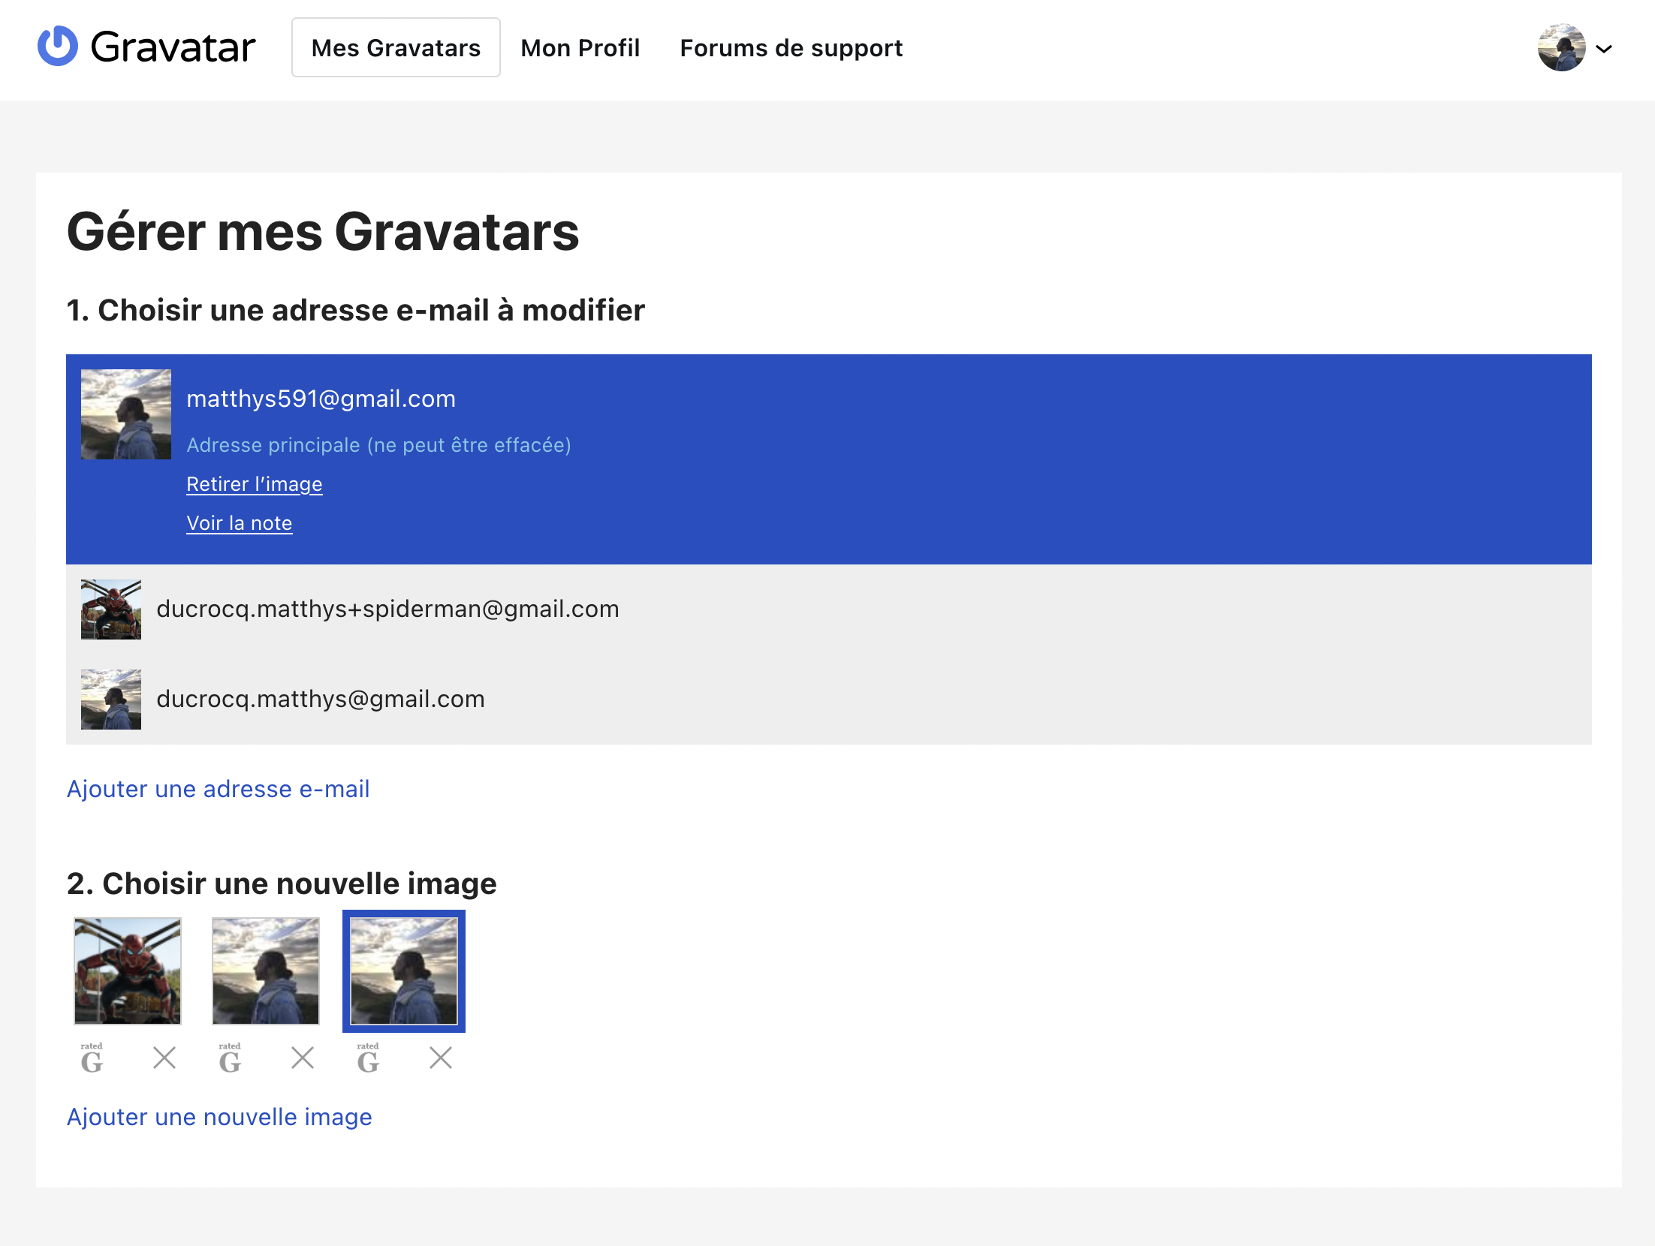Select the ducrocq.matthys+spiderman@gmail.com address row
The width and height of the screenshot is (1655, 1246).
tap(387, 609)
